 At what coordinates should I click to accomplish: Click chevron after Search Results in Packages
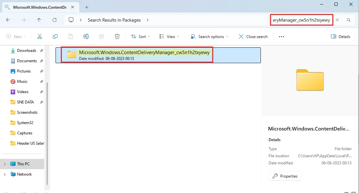(x=148, y=20)
